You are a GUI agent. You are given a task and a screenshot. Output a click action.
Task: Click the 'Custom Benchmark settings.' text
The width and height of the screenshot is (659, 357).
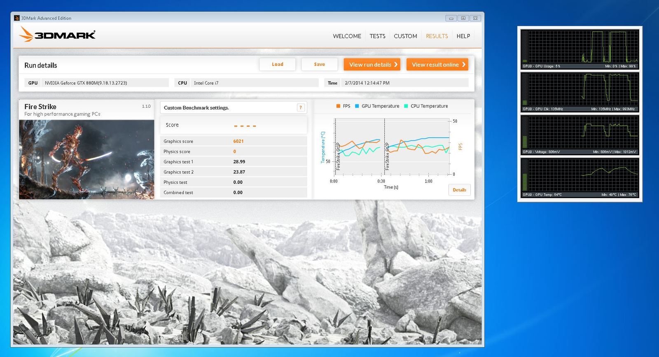(196, 107)
